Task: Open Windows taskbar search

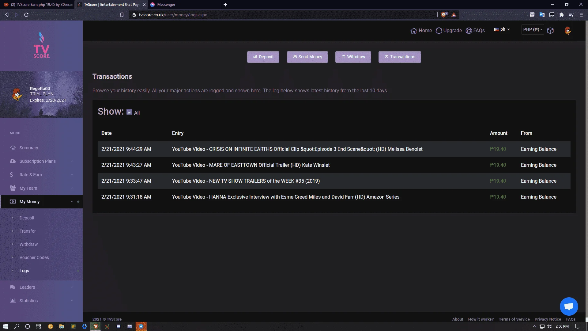Action: point(17,326)
